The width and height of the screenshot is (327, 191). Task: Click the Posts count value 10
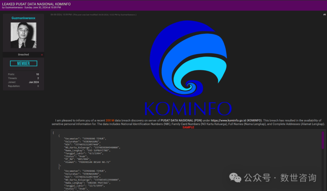(x=38, y=74)
